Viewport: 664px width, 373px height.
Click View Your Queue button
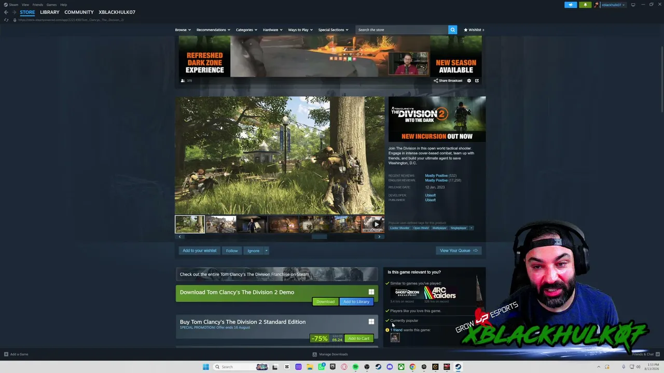459,251
